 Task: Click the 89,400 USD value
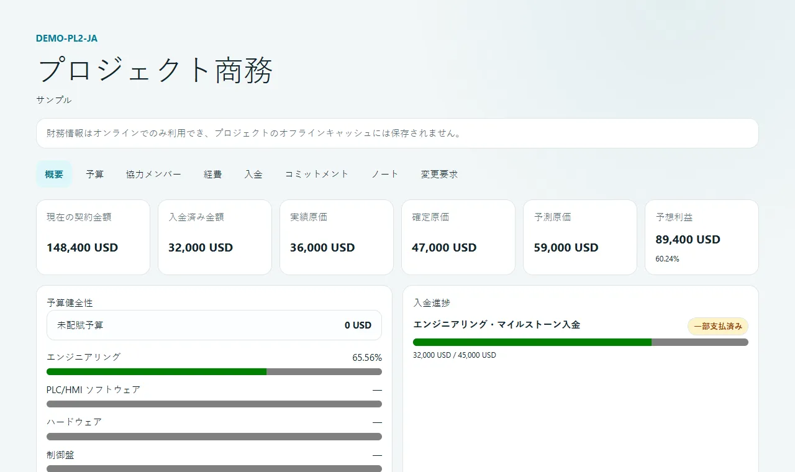688,240
